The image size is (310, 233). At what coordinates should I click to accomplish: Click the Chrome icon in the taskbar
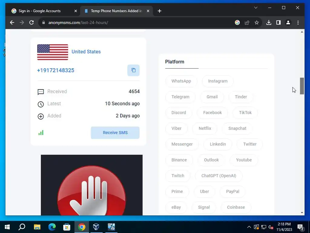82,227
